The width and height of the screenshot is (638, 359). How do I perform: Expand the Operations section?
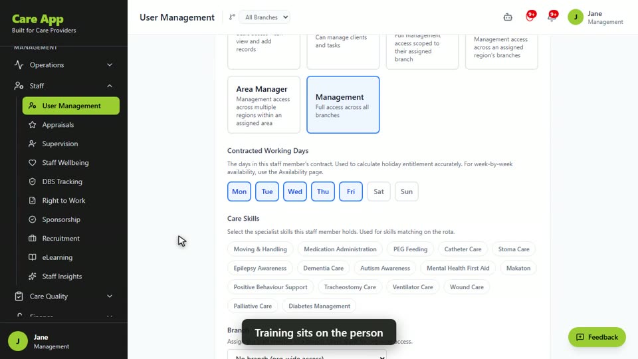[x=64, y=64]
